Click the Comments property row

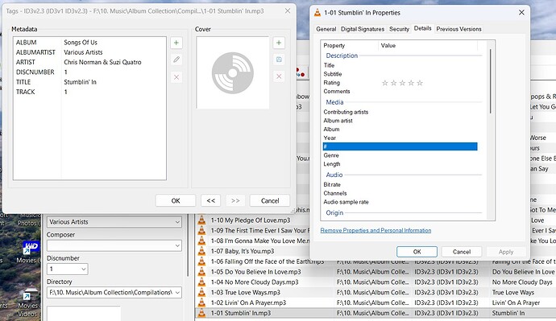[x=400, y=91]
